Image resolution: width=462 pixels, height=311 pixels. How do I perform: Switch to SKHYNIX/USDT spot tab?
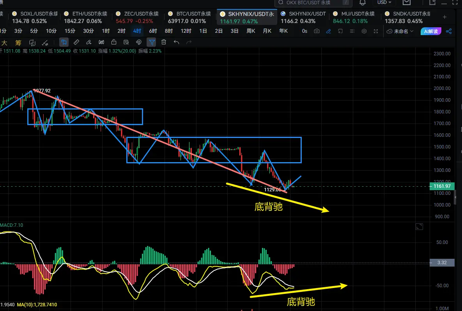click(304, 18)
